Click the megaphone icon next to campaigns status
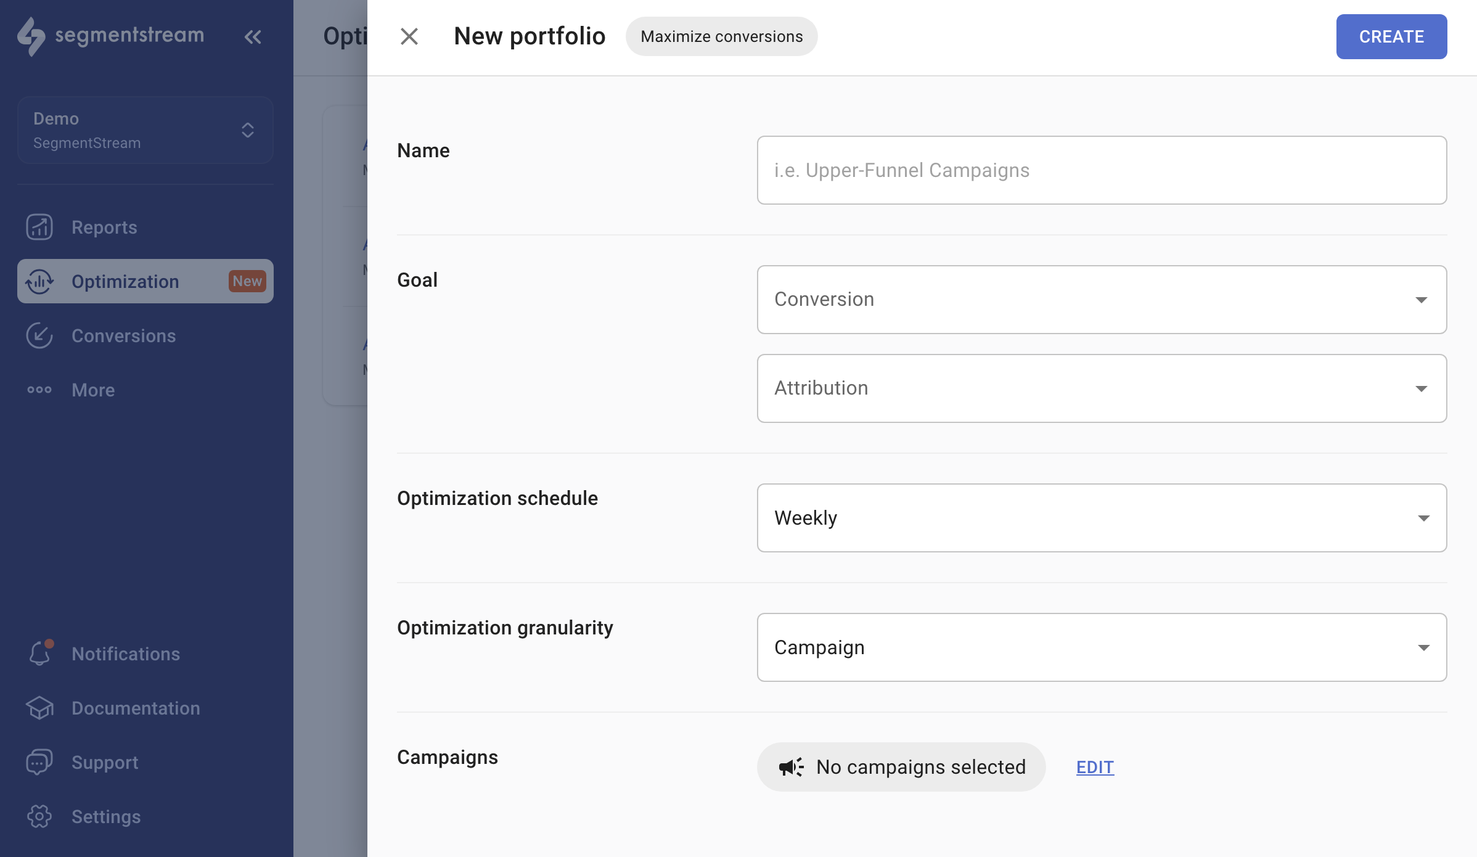The height and width of the screenshot is (857, 1477). [791, 766]
